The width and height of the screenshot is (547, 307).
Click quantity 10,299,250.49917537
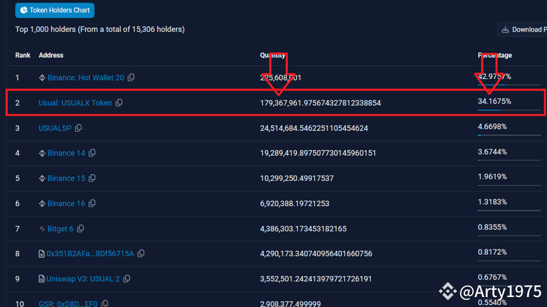point(297,178)
